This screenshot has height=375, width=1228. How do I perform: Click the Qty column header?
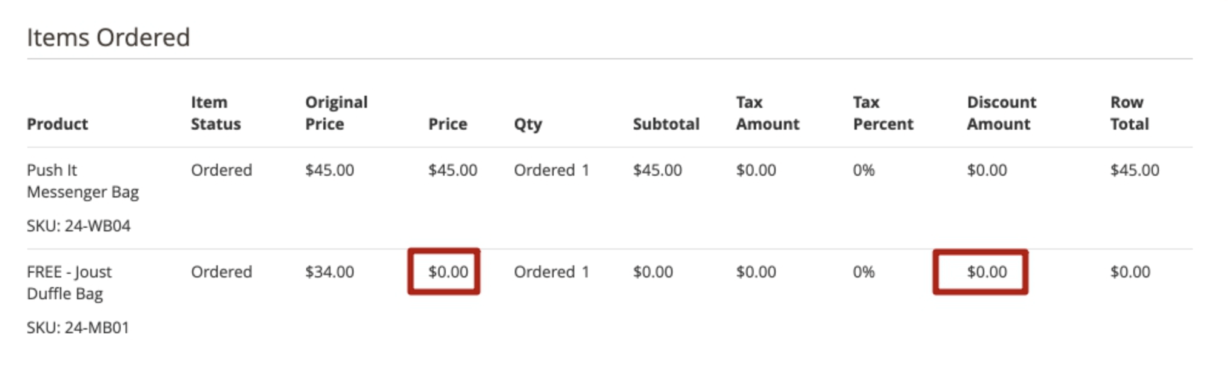528,125
